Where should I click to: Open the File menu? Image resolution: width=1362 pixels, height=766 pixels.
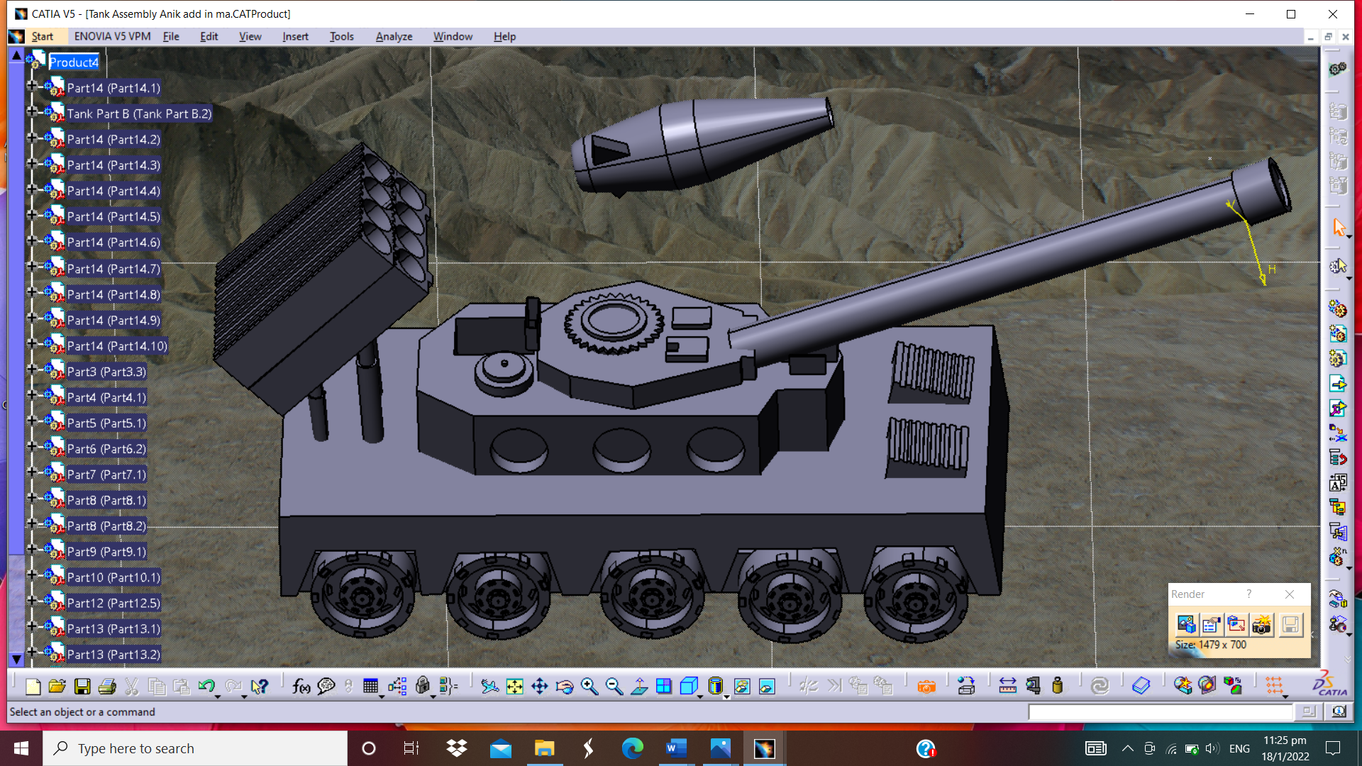coord(171,37)
